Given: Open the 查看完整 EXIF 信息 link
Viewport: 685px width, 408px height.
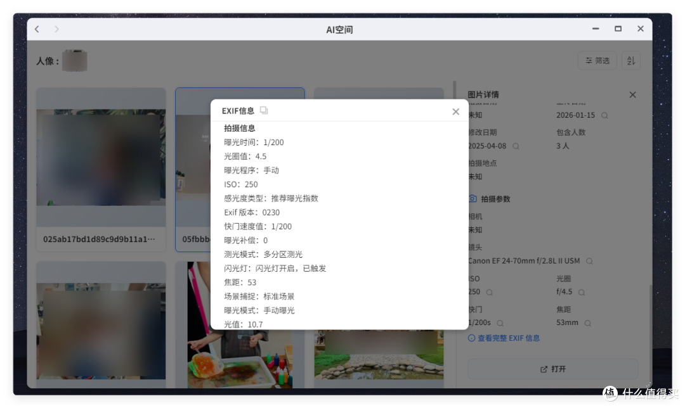Looking at the screenshot, I should (504, 338).
